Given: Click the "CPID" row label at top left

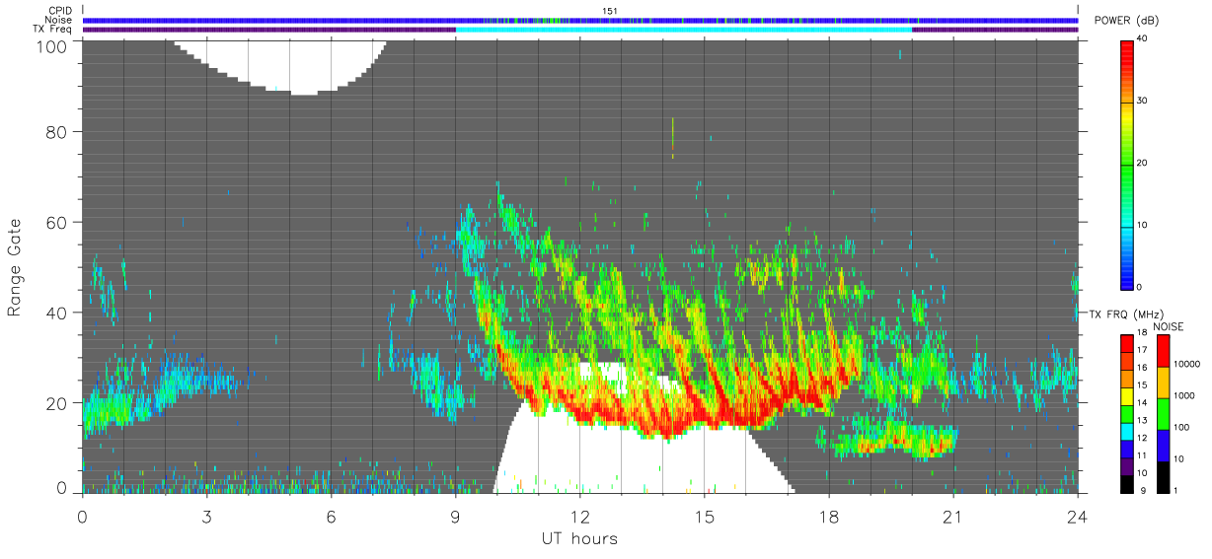Looking at the screenshot, I should 60,10.
